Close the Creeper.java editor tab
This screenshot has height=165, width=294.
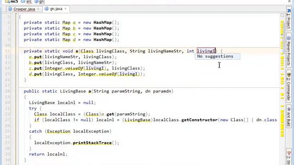click(38, 9)
